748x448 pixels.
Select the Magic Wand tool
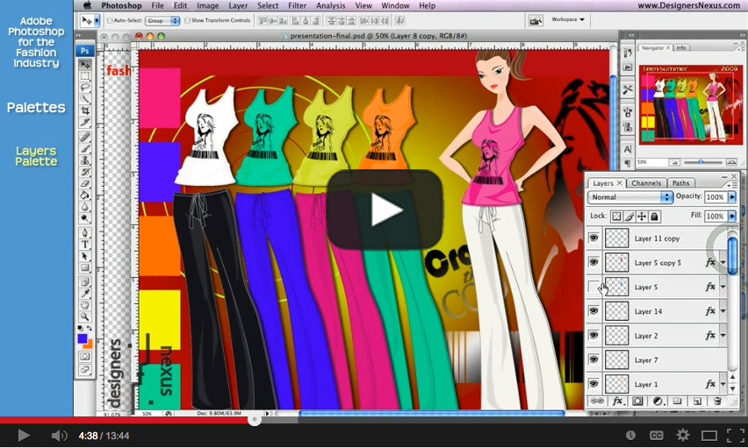[85, 99]
